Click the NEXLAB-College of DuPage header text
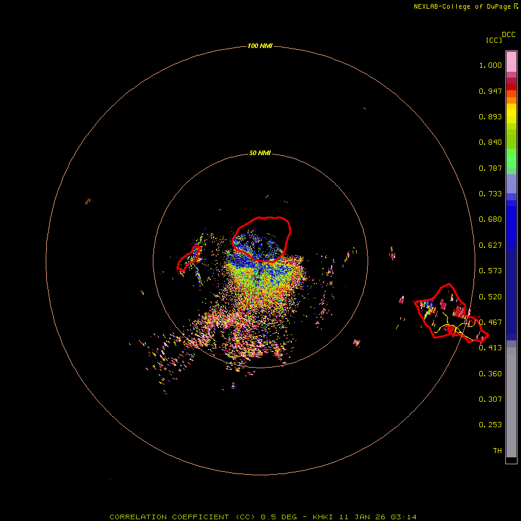 point(465,6)
